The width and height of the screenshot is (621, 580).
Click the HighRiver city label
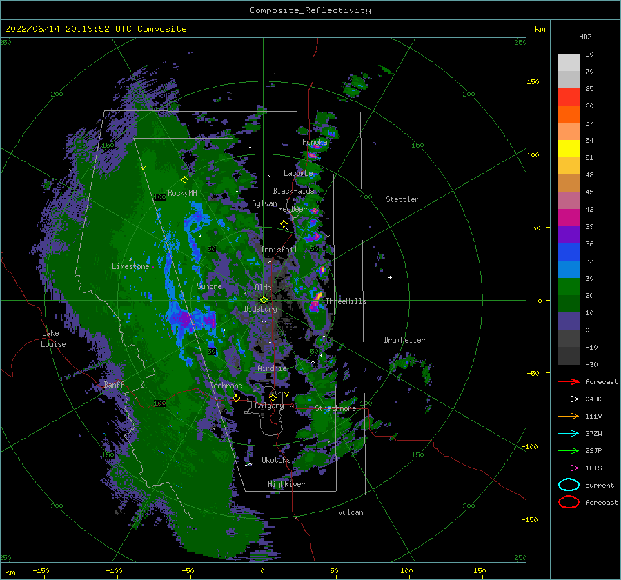tap(286, 484)
